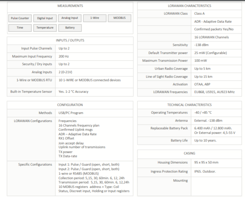
Task: Choose the MODBUS measurement button
Action: coord(120,18)
